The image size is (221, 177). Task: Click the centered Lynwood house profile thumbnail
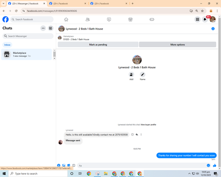tap(137, 60)
